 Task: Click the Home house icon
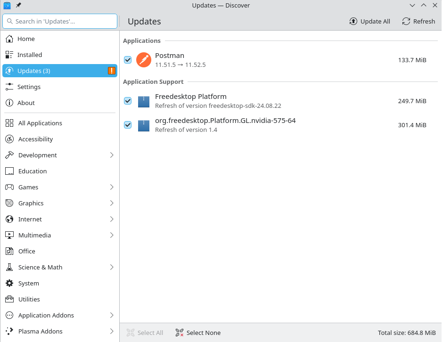(x=9, y=39)
